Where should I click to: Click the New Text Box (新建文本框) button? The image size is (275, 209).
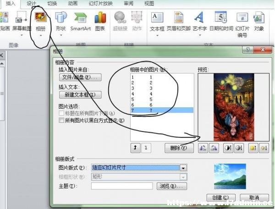tap(80, 95)
